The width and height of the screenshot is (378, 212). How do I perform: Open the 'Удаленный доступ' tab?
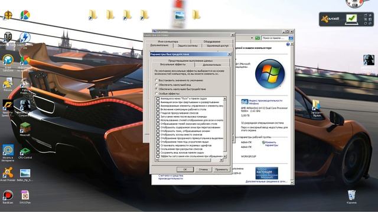[217, 45]
